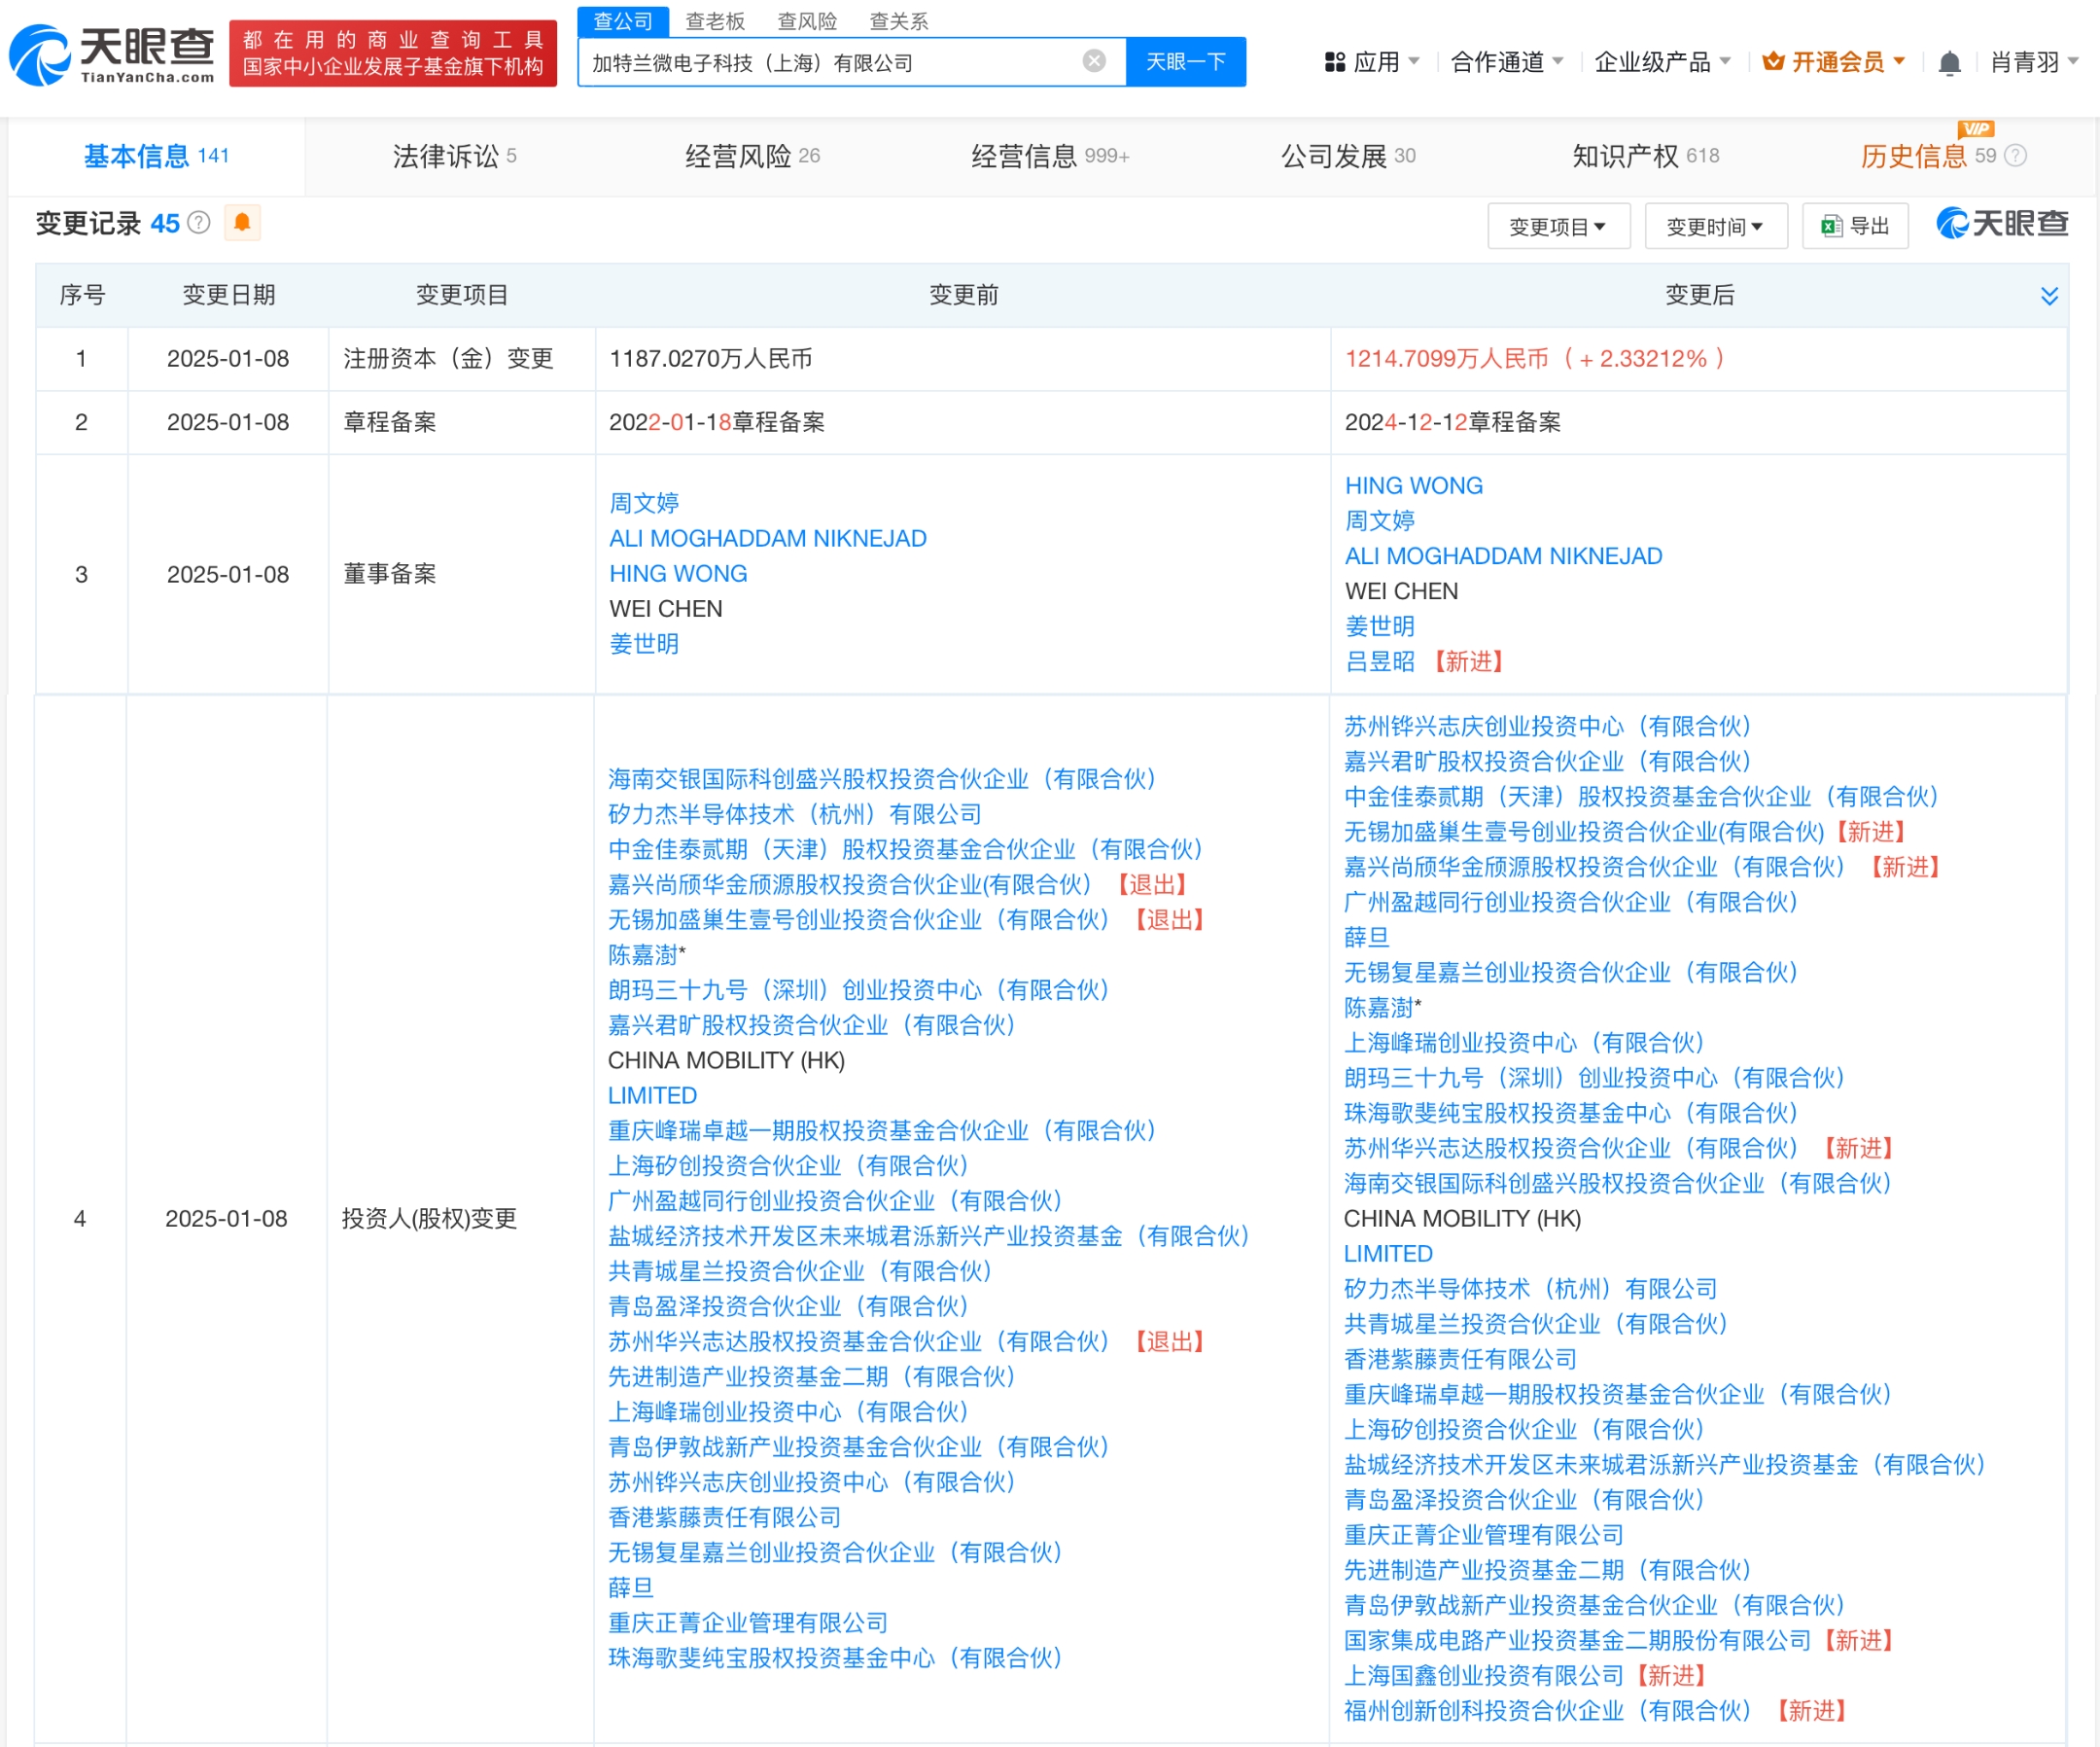Switch to 查风险 search tab
The height and width of the screenshot is (1747, 2100).
pos(807,21)
